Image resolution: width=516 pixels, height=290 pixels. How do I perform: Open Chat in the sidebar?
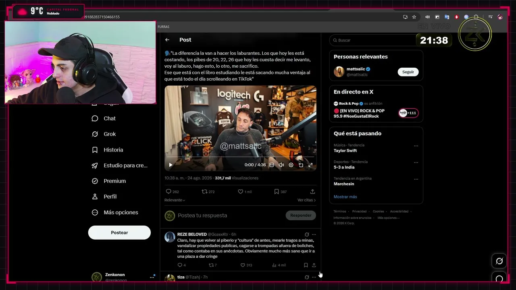pyautogui.click(x=104, y=118)
